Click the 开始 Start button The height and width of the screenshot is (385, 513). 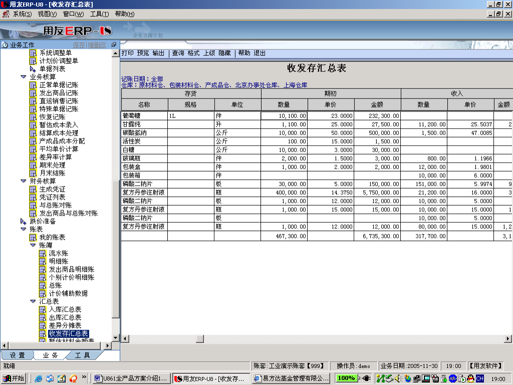coord(14,378)
